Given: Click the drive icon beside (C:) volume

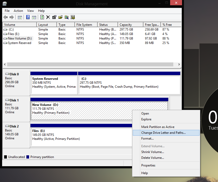Looking at the screenshot, I should coord(5,29).
